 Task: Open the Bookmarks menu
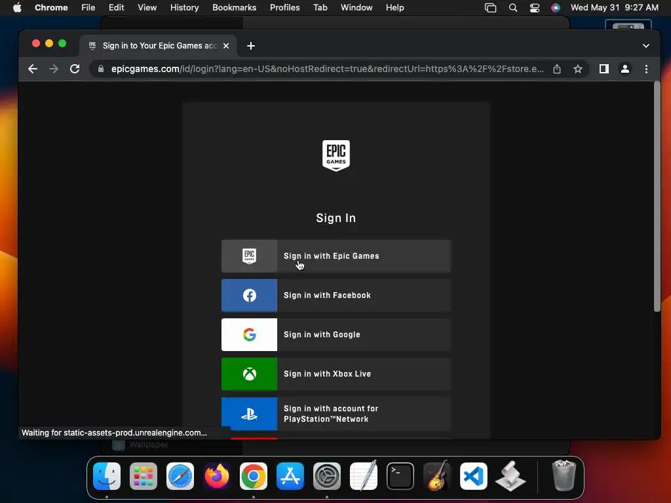click(234, 8)
